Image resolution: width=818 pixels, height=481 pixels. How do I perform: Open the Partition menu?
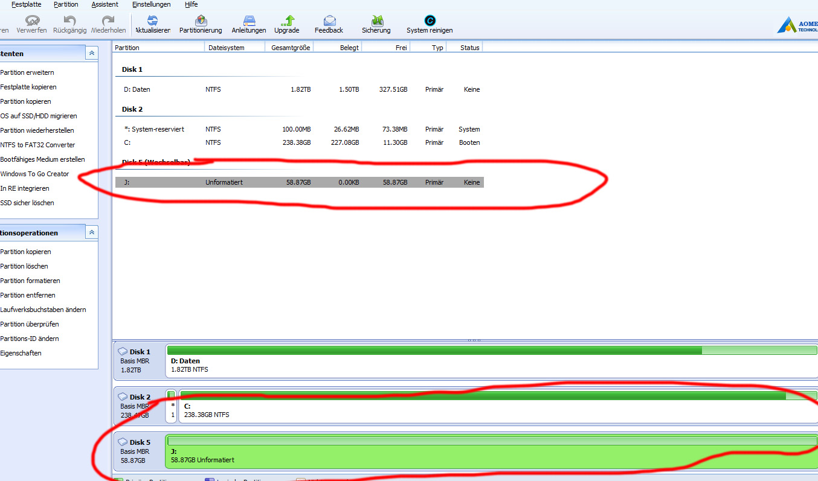[x=66, y=4]
